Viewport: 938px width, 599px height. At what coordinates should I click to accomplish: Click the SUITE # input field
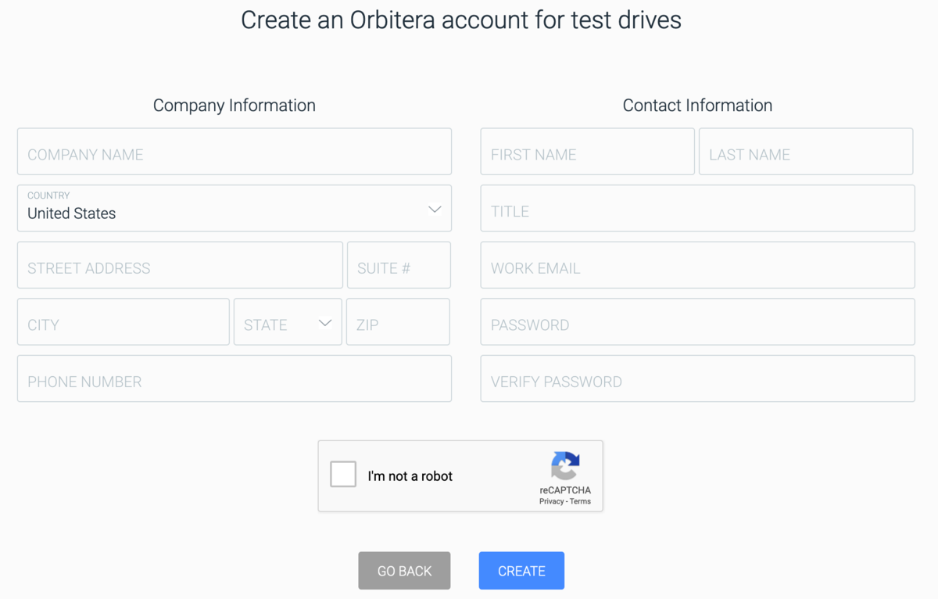399,264
